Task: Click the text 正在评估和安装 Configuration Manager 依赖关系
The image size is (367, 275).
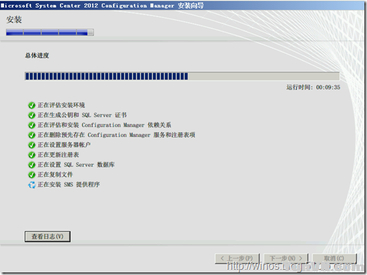Action: [x=105, y=125]
